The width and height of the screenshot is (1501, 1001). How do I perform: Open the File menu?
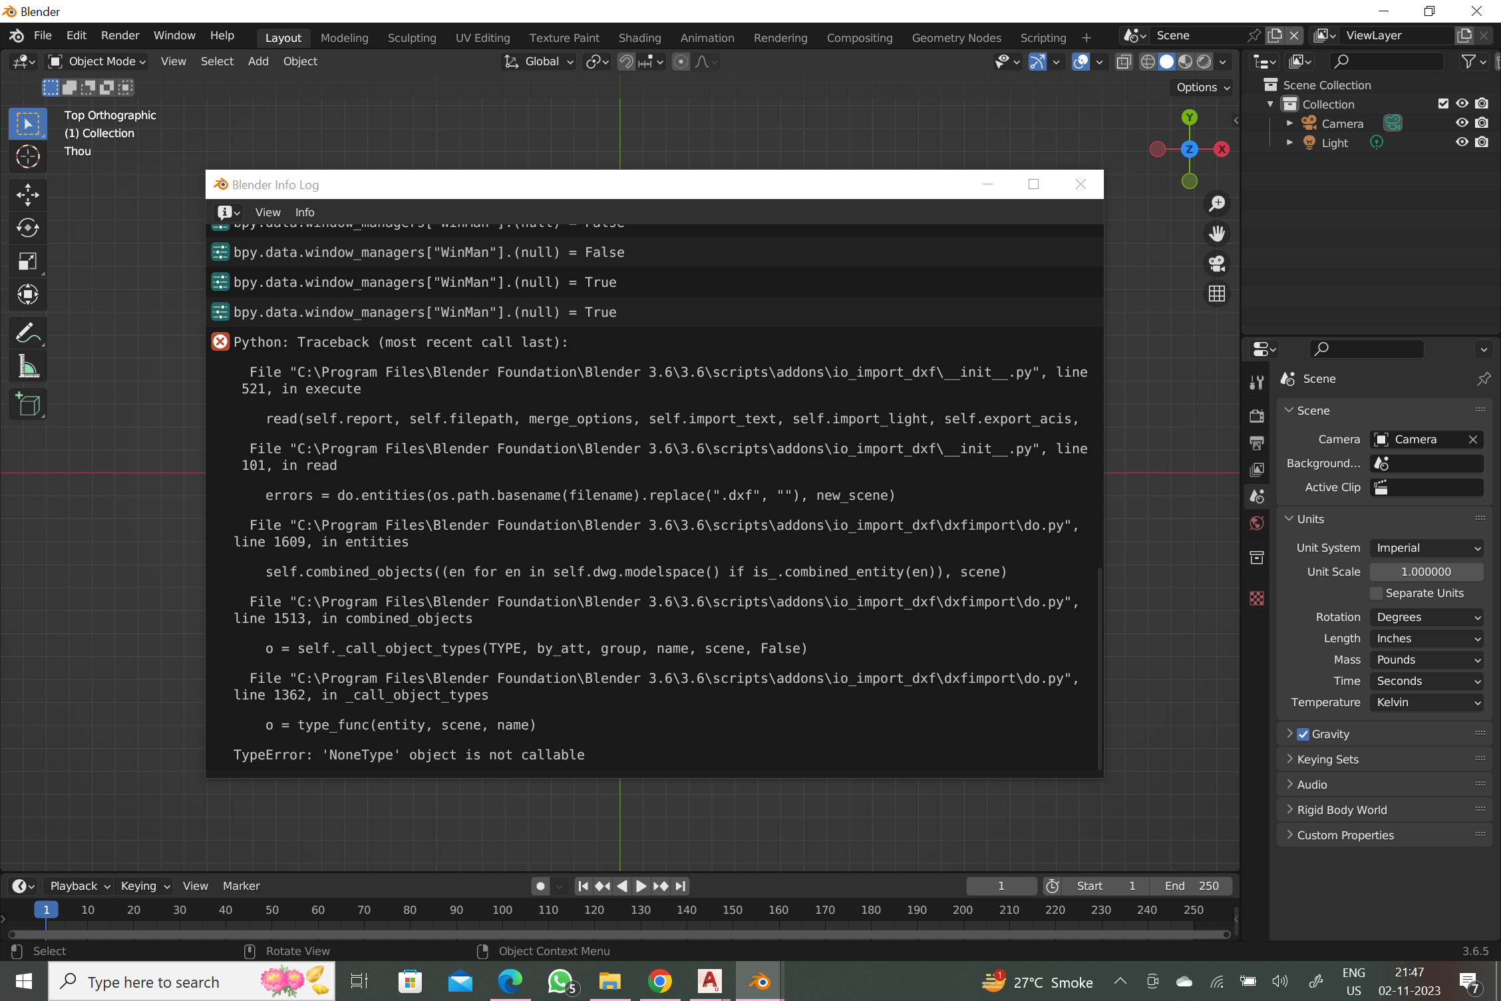[43, 36]
